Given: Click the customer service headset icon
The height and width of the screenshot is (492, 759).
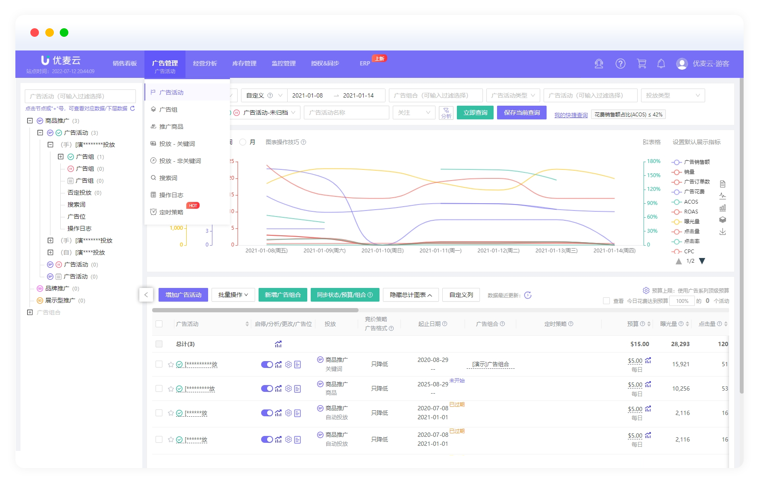Looking at the screenshot, I should [x=599, y=64].
